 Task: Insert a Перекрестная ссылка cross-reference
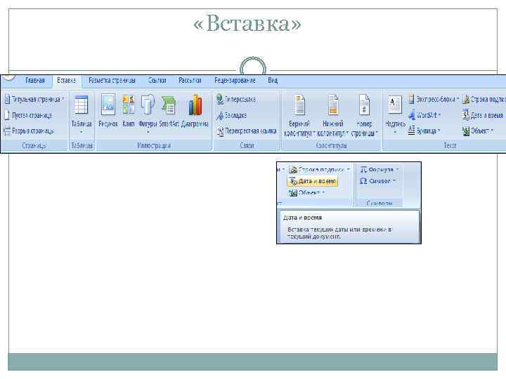[247, 131]
